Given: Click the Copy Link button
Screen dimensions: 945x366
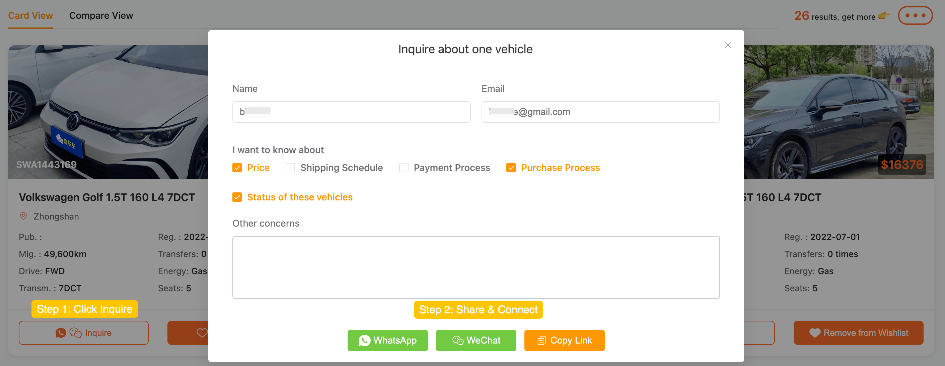Looking at the screenshot, I should 564,340.
